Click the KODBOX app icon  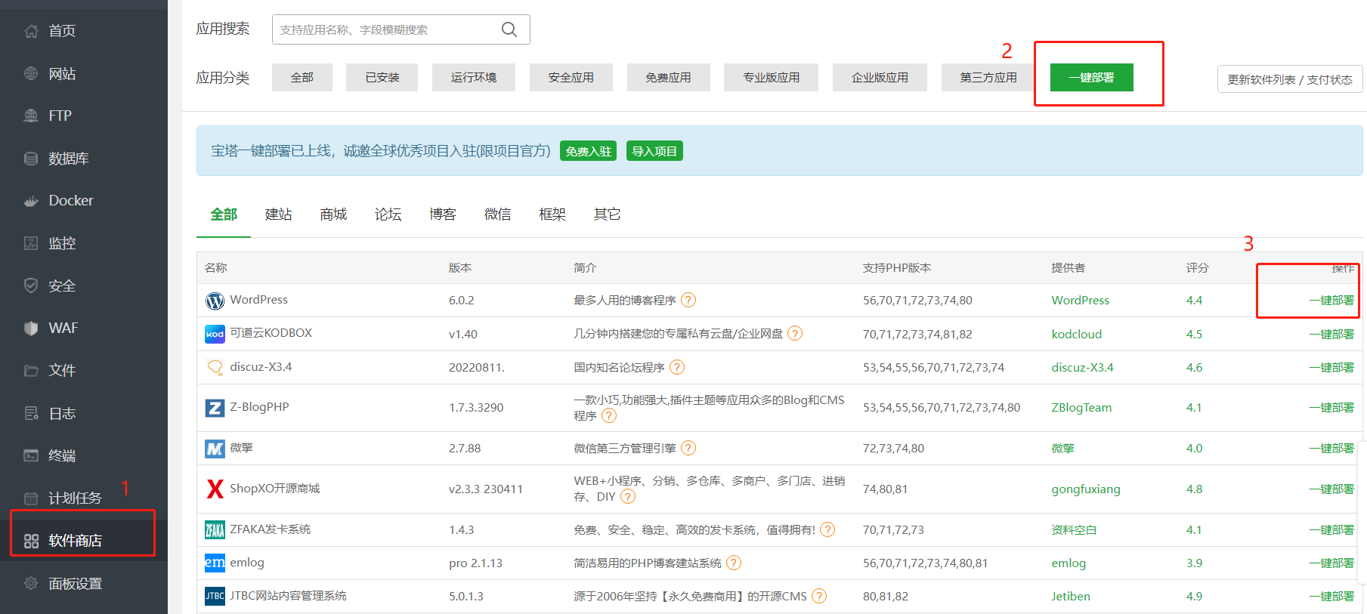215,334
